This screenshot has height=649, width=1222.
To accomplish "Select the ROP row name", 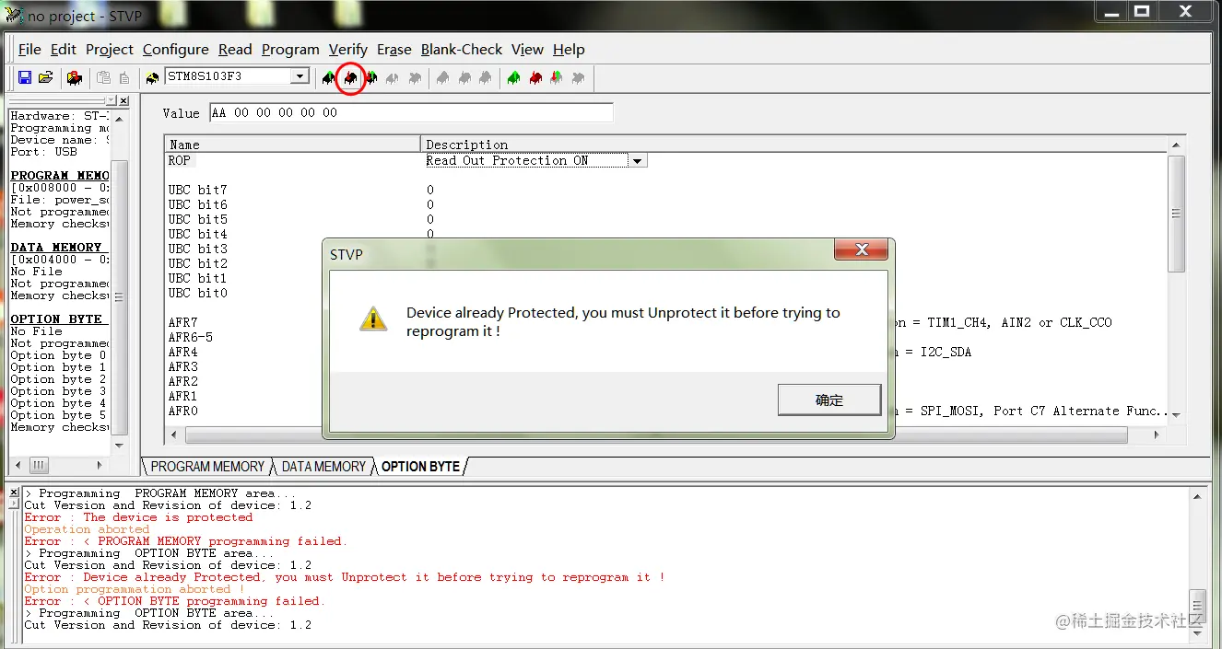I will coord(179,160).
